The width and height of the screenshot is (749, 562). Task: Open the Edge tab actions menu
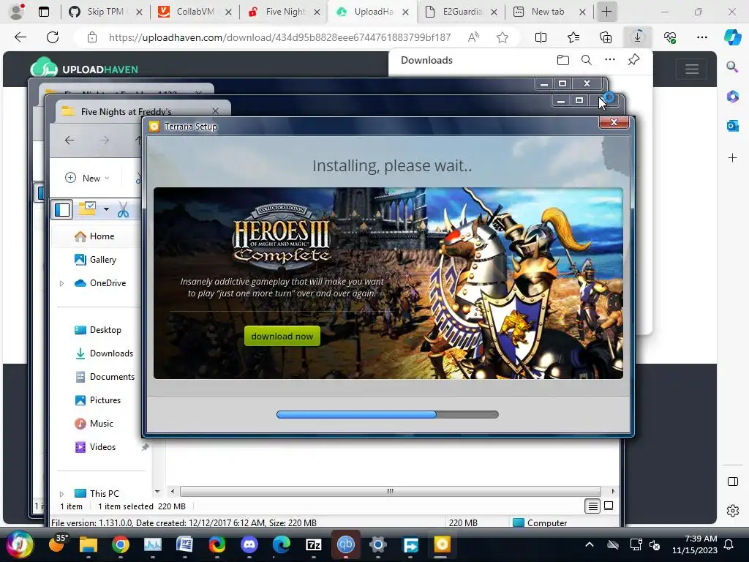[44, 12]
